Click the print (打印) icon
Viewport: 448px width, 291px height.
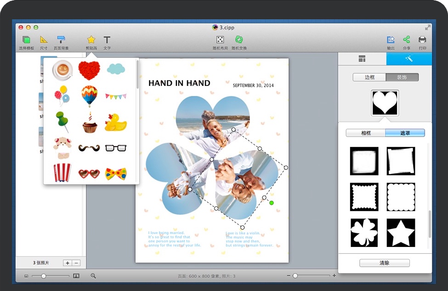tap(422, 40)
